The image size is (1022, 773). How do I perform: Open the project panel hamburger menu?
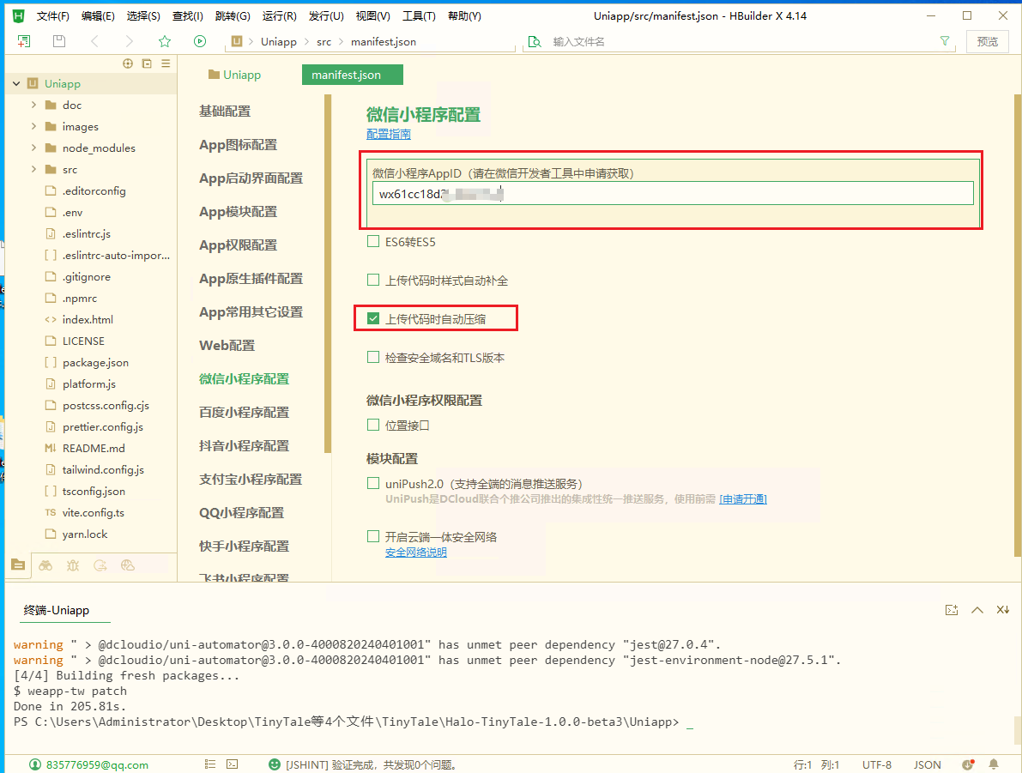pos(166,63)
